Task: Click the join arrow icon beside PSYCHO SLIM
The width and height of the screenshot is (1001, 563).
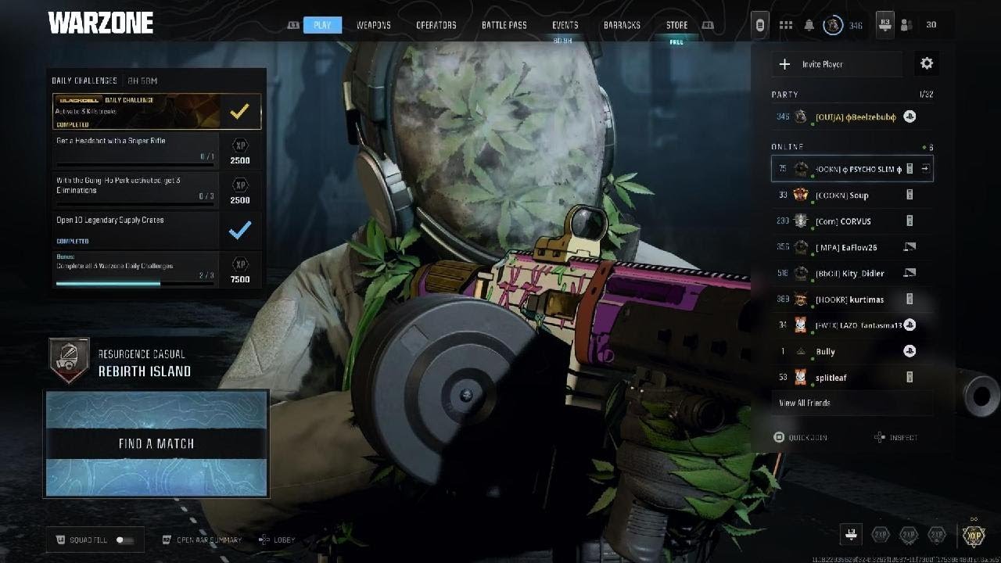Action: [x=924, y=169]
